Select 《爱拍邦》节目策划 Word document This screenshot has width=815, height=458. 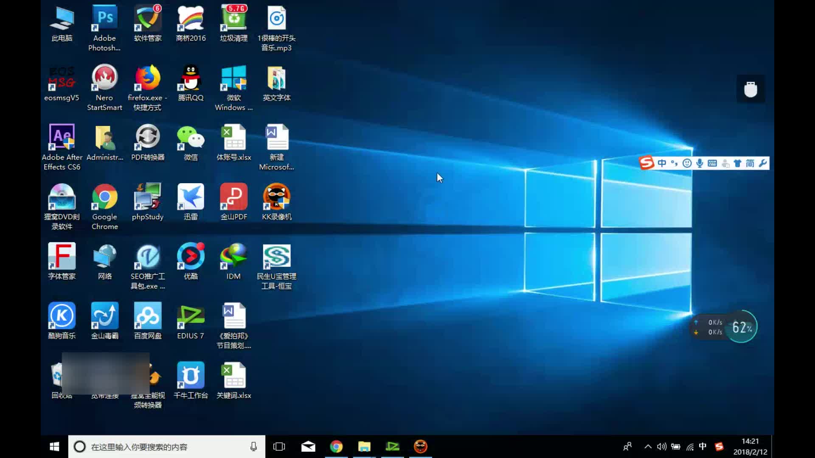pos(233,326)
